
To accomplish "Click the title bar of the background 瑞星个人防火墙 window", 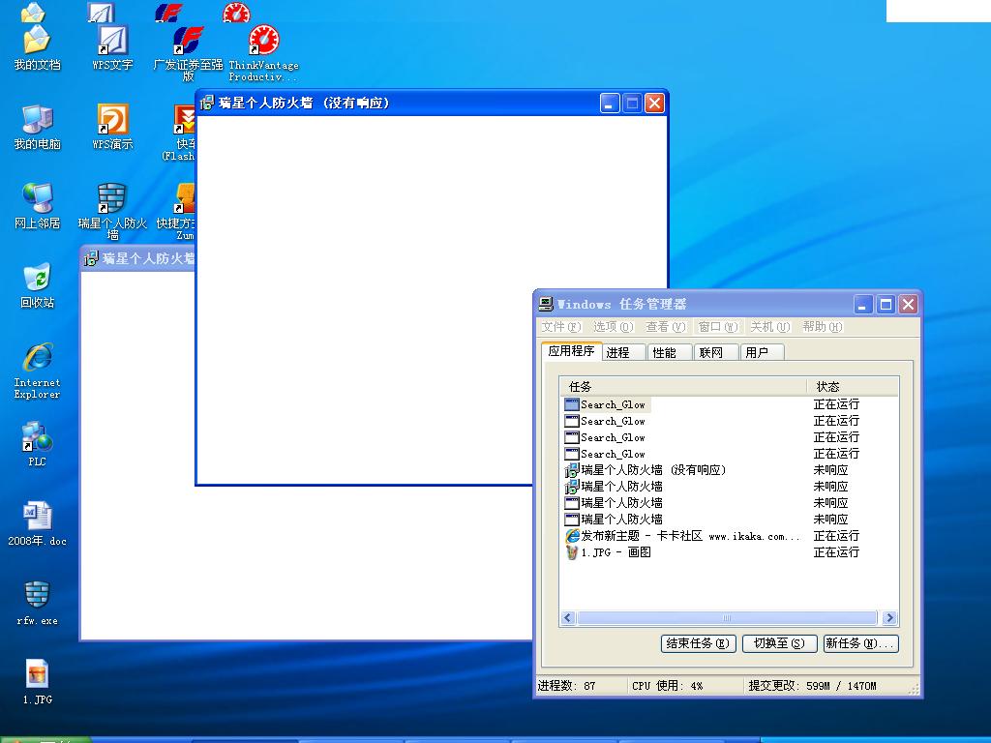I will tap(137, 258).
